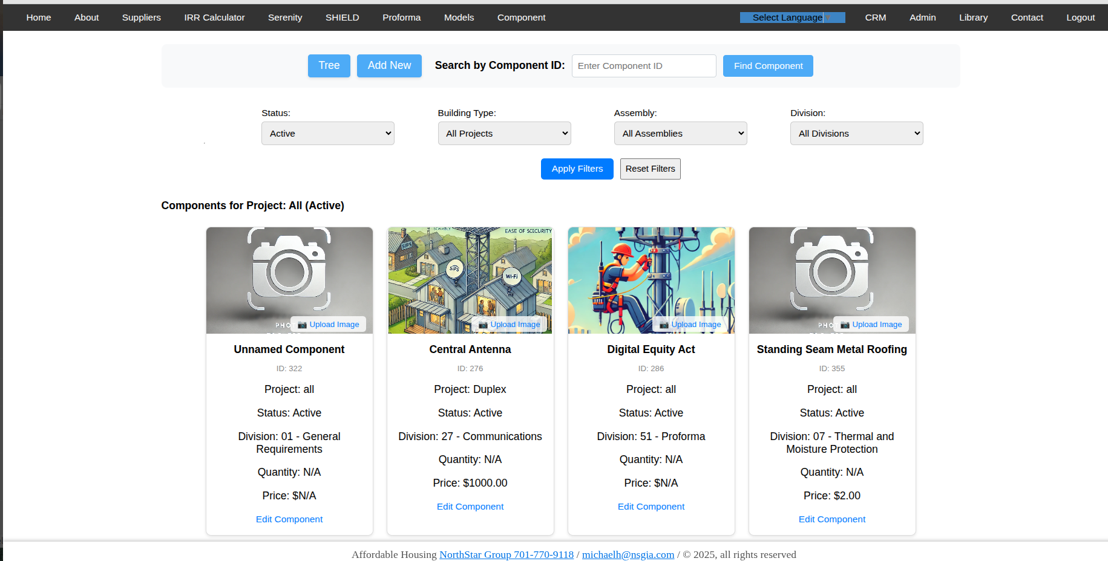Switch to Tree view

tap(329, 65)
